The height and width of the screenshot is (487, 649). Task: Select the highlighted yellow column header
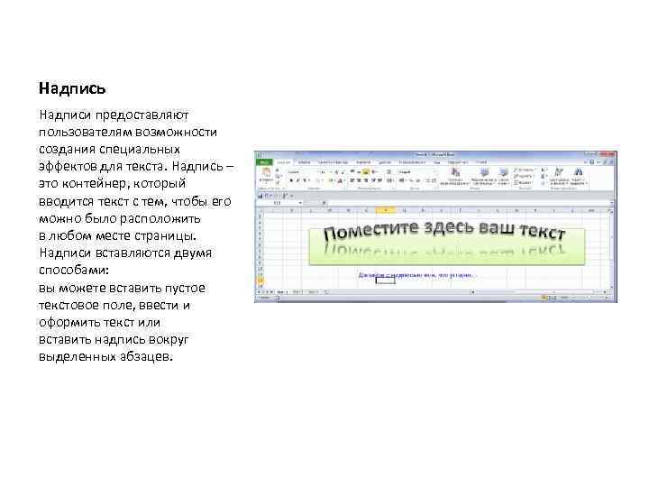point(386,211)
